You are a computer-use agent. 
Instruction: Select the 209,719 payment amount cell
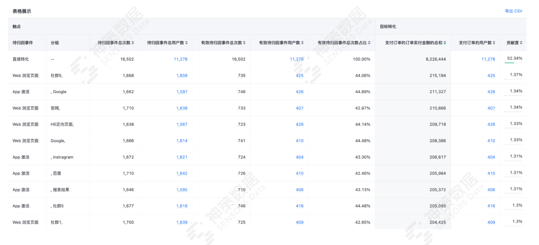click(x=413, y=124)
